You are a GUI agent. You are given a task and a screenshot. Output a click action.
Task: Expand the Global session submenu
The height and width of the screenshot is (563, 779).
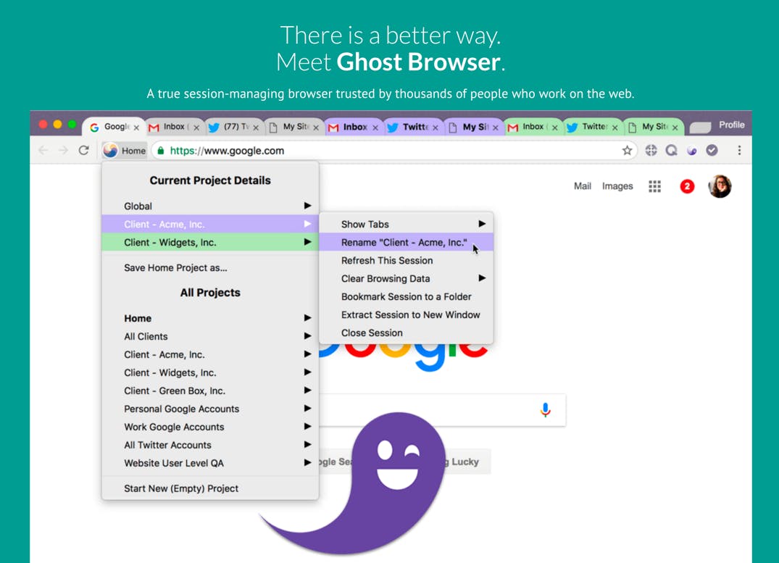[210, 206]
